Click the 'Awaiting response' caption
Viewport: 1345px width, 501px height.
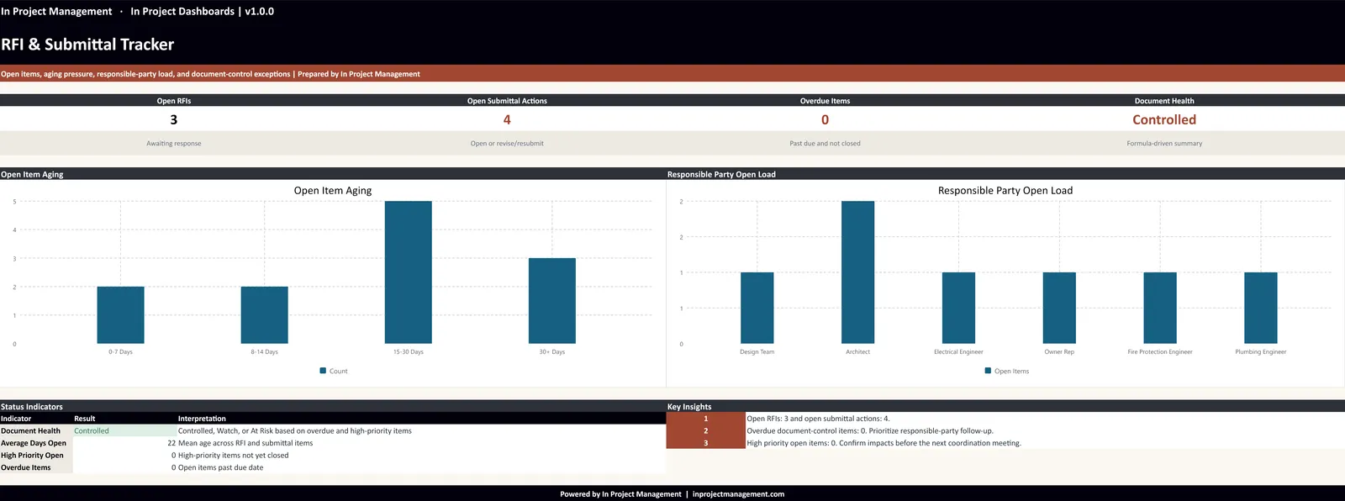pos(174,144)
